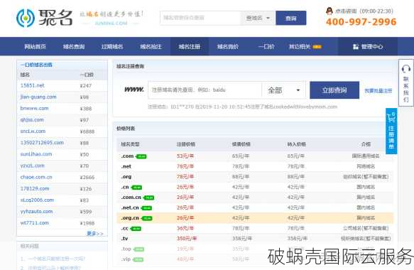Open the 域名查询 navigation item
The width and height of the screenshot is (414, 270).
point(74,46)
